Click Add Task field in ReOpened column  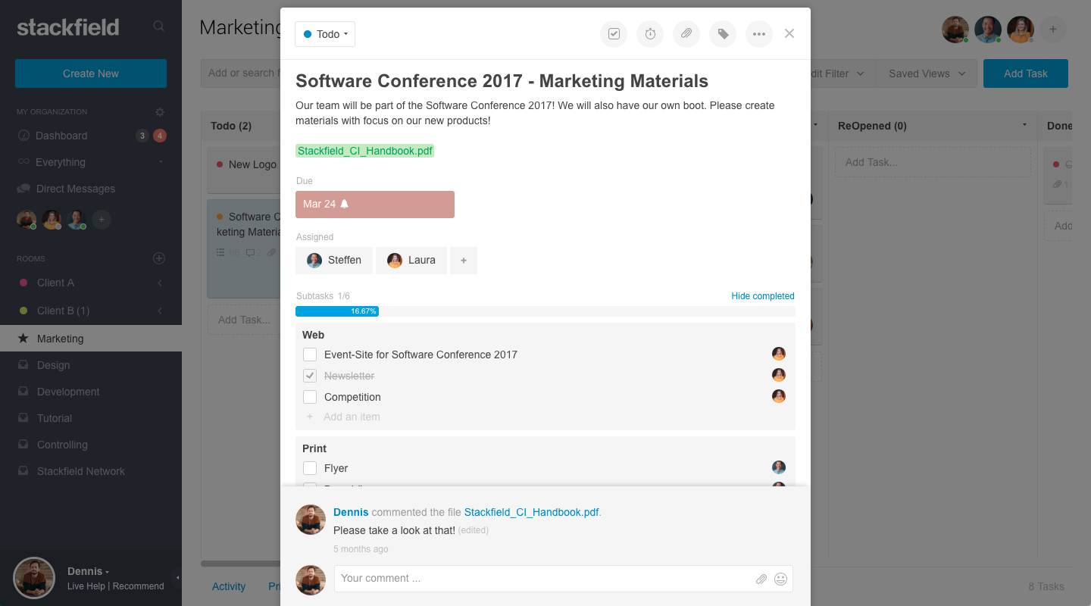(933, 162)
